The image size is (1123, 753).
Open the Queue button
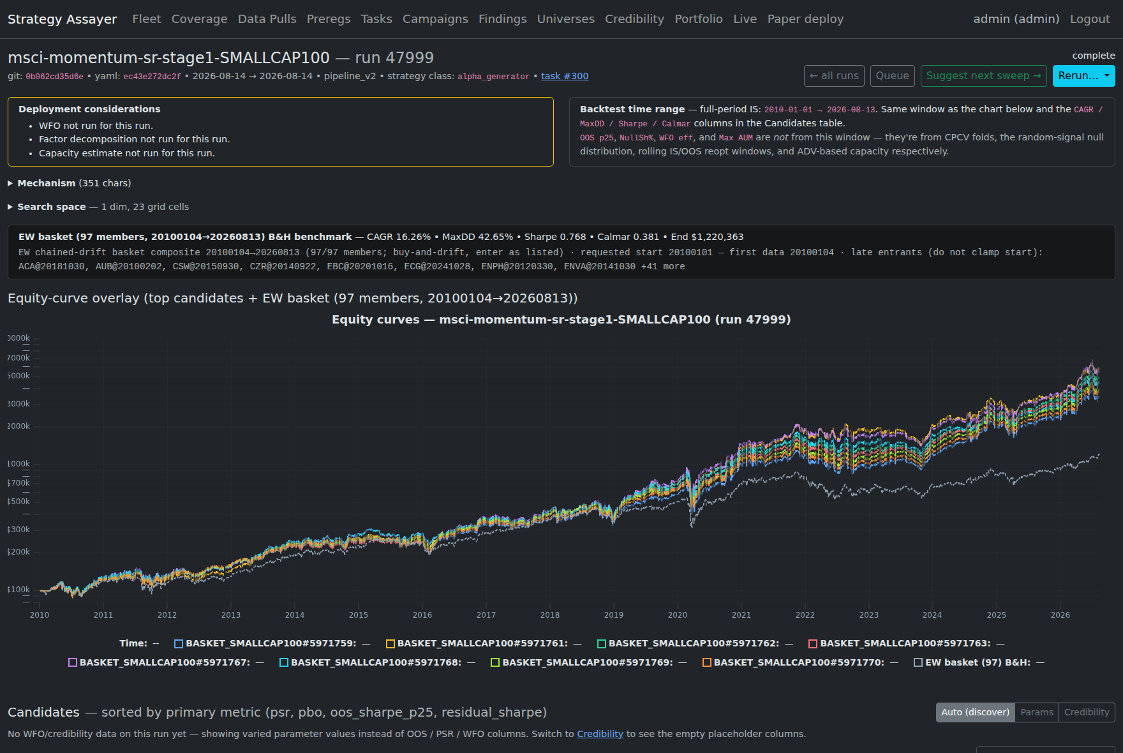tap(892, 75)
